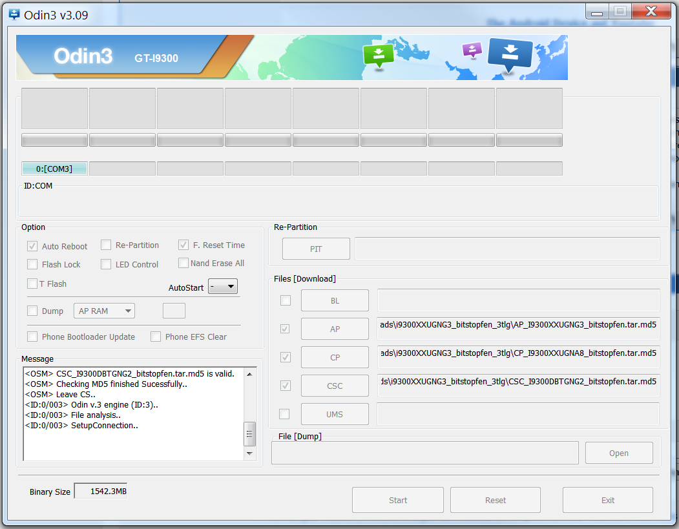Click "Checking MD5 finished Sucessfully.." log line
The height and width of the screenshot is (529, 679).
[x=106, y=384]
